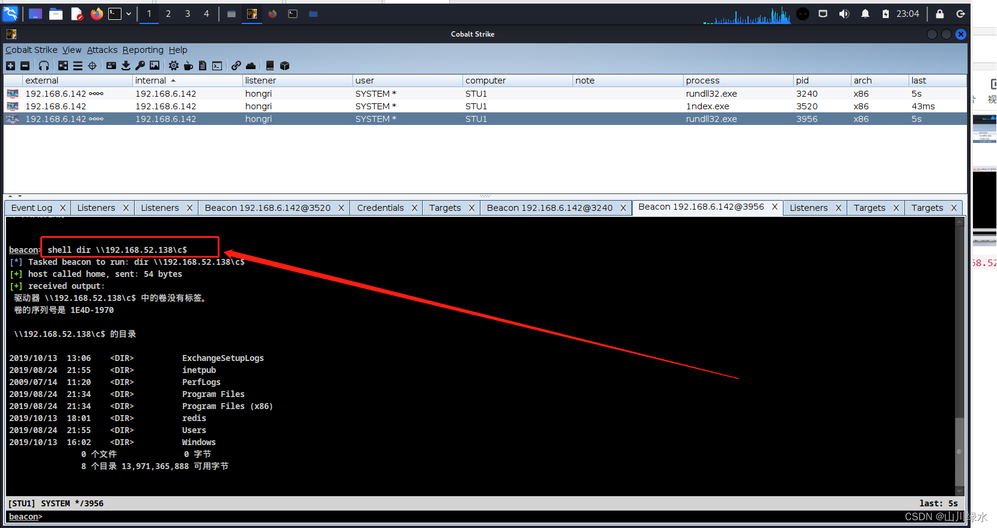Image resolution: width=997 pixels, height=528 pixels.
Task: Switch to workspace 2 in the panel
Action: (x=168, y=14)
